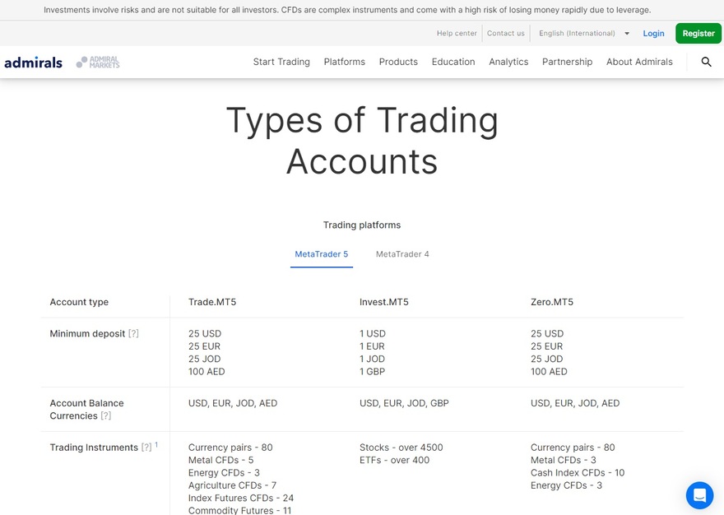The width and height of the screenshot is (724, 515).
Task: Select the MetaTrader 5 tab
Action: [322, 254]
